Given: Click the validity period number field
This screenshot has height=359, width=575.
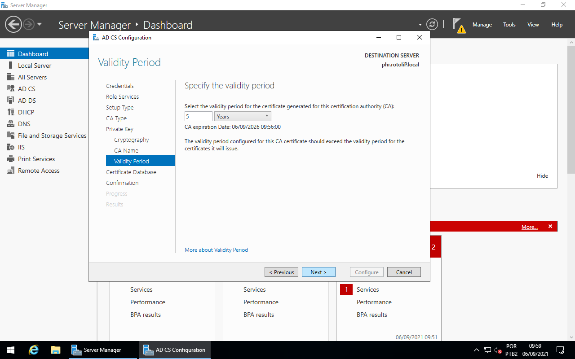Looking at the screenshot, I should (x=198, y=116).
